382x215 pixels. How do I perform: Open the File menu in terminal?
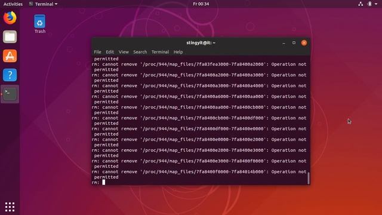(97, 52)
